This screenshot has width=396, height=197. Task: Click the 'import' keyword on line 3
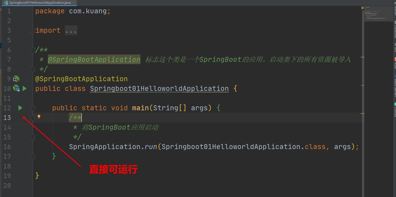click(48, 31)
